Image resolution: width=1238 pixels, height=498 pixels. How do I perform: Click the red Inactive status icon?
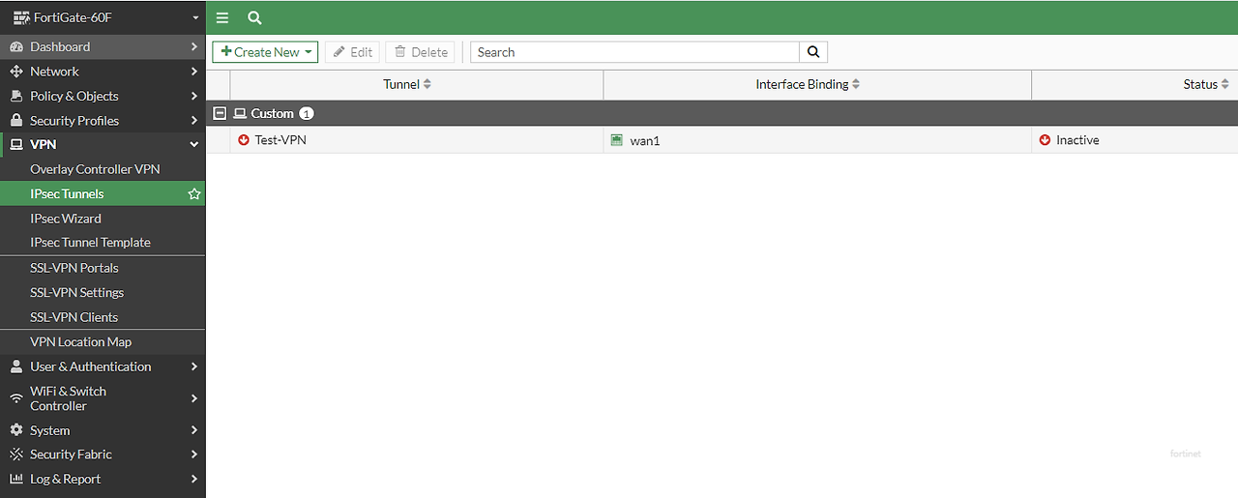tap(1046, 140)
